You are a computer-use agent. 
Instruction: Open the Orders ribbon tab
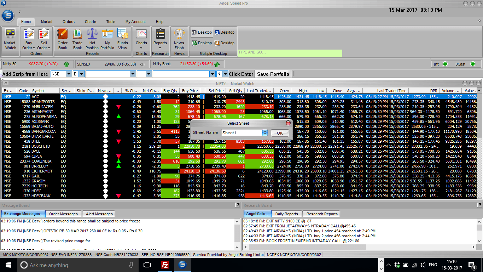(x=69, y=22)
